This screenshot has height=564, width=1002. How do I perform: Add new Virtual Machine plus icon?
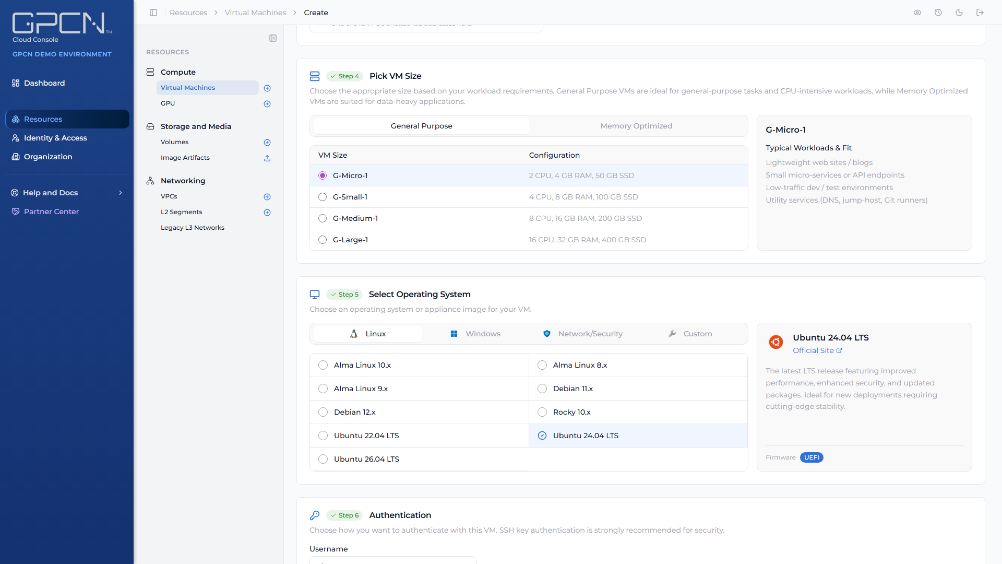pyautogui.click(x=267, y=88)
